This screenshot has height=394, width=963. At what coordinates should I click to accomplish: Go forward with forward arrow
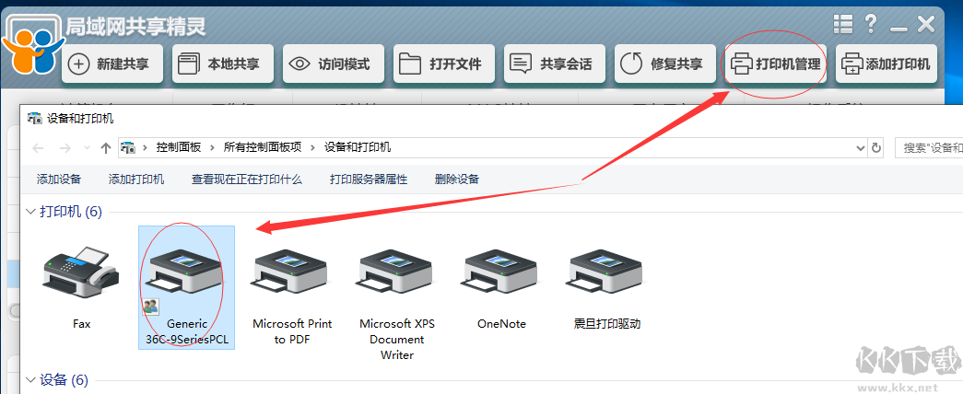click(x=65, y=148)
